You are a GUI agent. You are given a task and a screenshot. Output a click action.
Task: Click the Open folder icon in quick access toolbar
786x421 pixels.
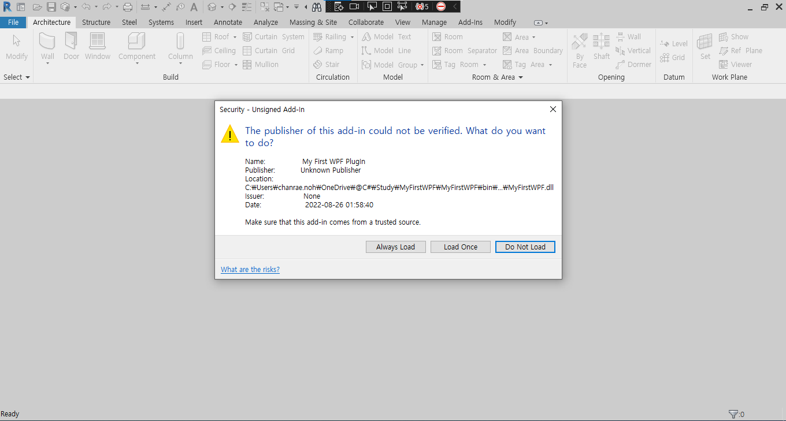click(x=38, y=7)
